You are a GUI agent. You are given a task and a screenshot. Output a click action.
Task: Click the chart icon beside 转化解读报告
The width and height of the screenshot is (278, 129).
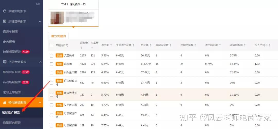(5, 103)
